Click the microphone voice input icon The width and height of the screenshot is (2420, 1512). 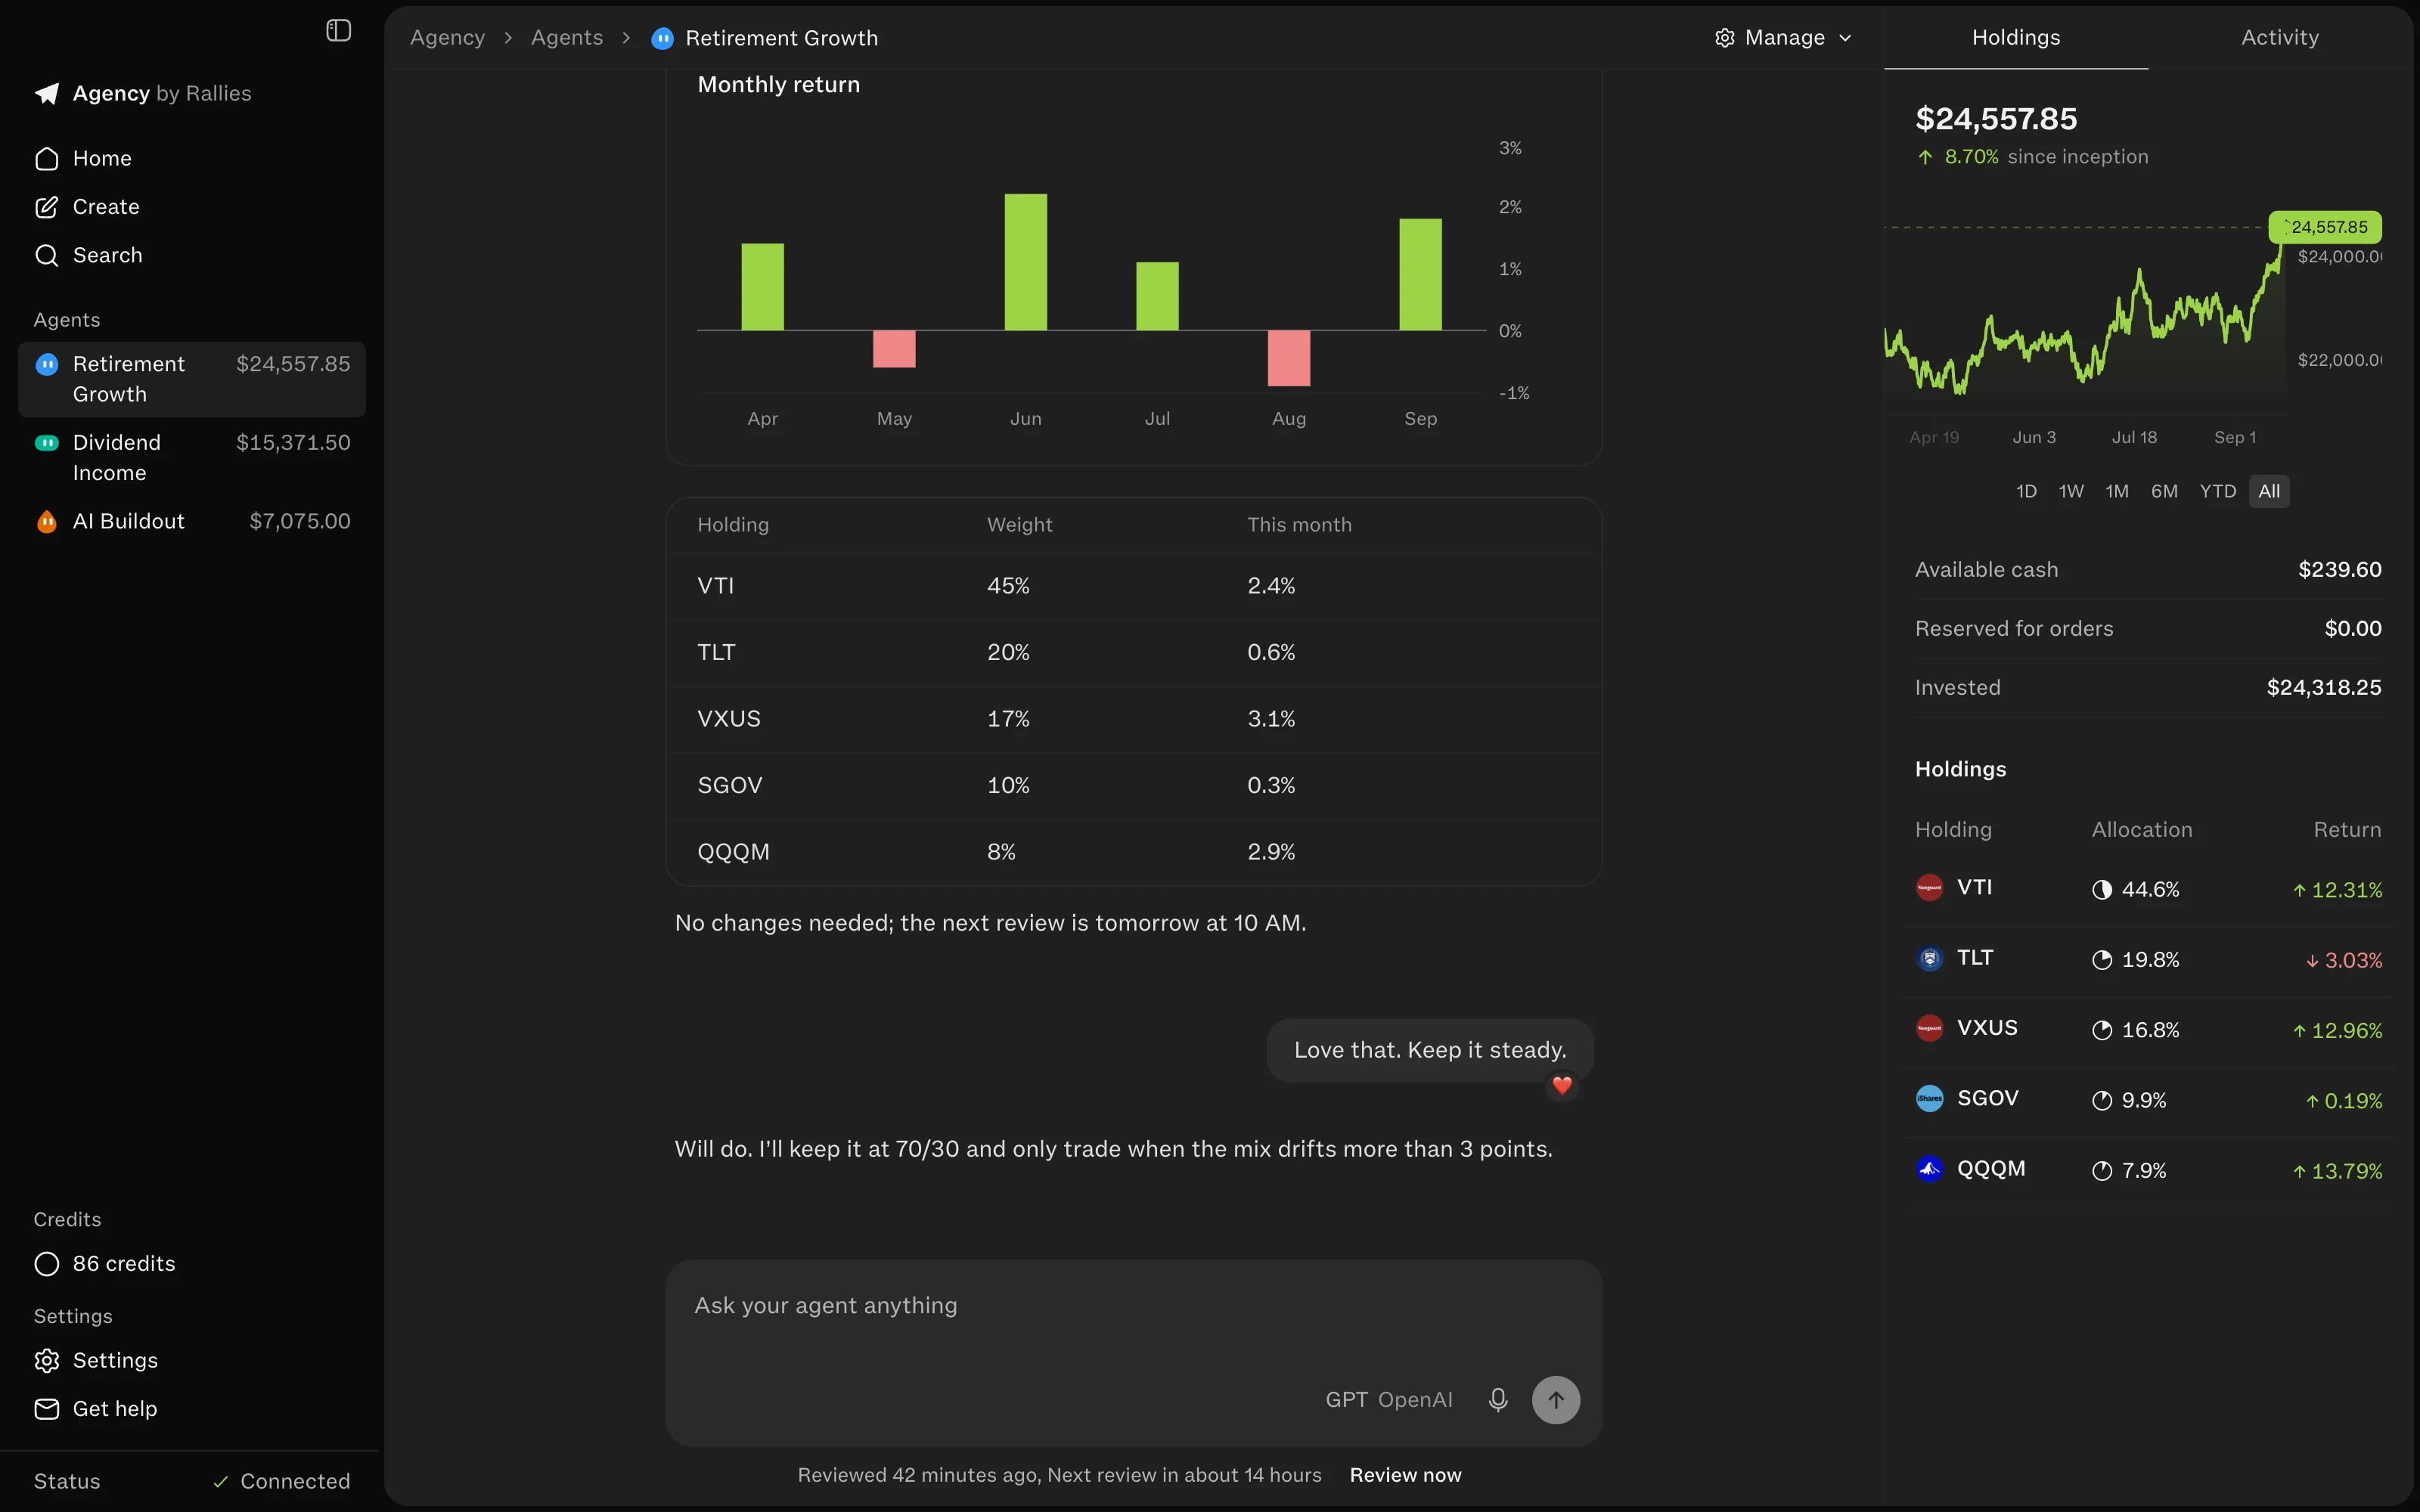[x=1498, y=1400]
